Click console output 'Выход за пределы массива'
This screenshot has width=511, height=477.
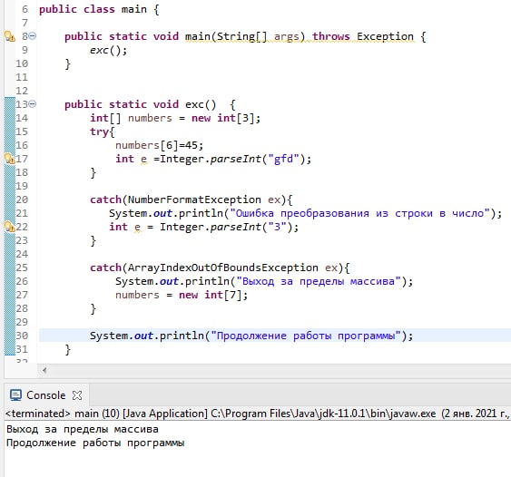[83, 429]
